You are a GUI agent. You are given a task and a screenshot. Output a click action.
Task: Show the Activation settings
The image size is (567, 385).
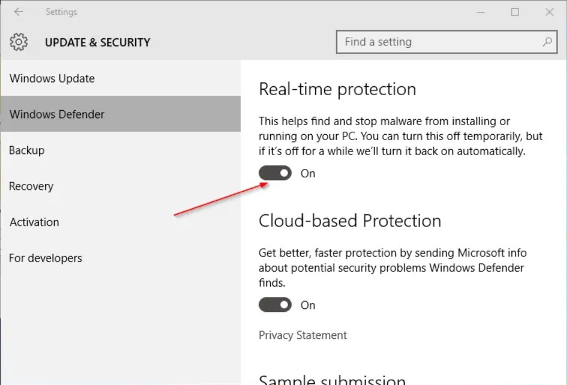pyautogui.click(x=34, y=222)
